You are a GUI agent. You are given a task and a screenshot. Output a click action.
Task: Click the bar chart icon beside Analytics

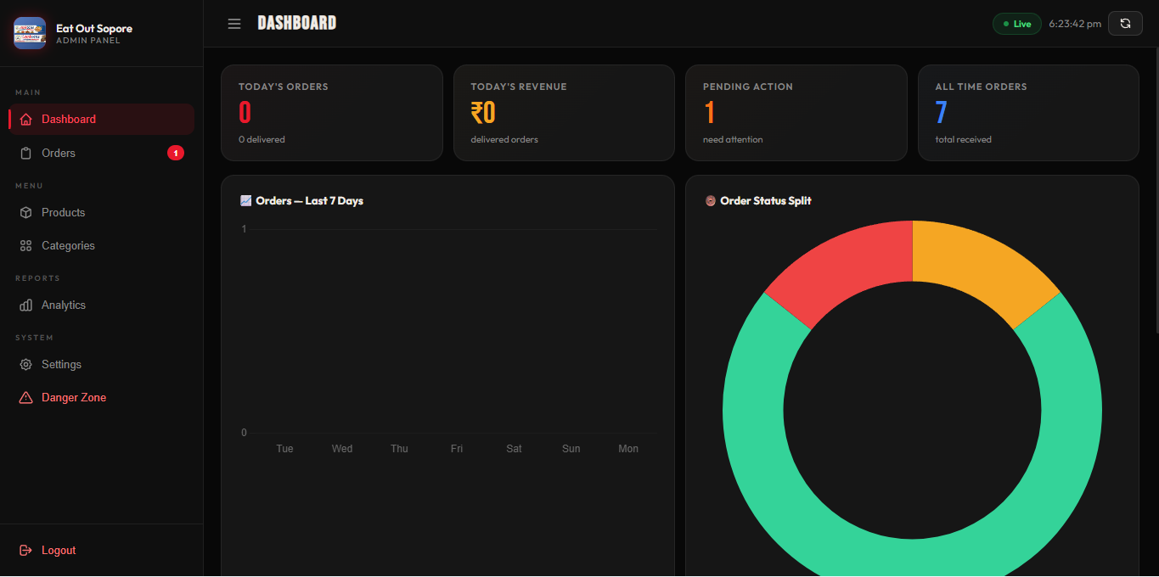25,305
